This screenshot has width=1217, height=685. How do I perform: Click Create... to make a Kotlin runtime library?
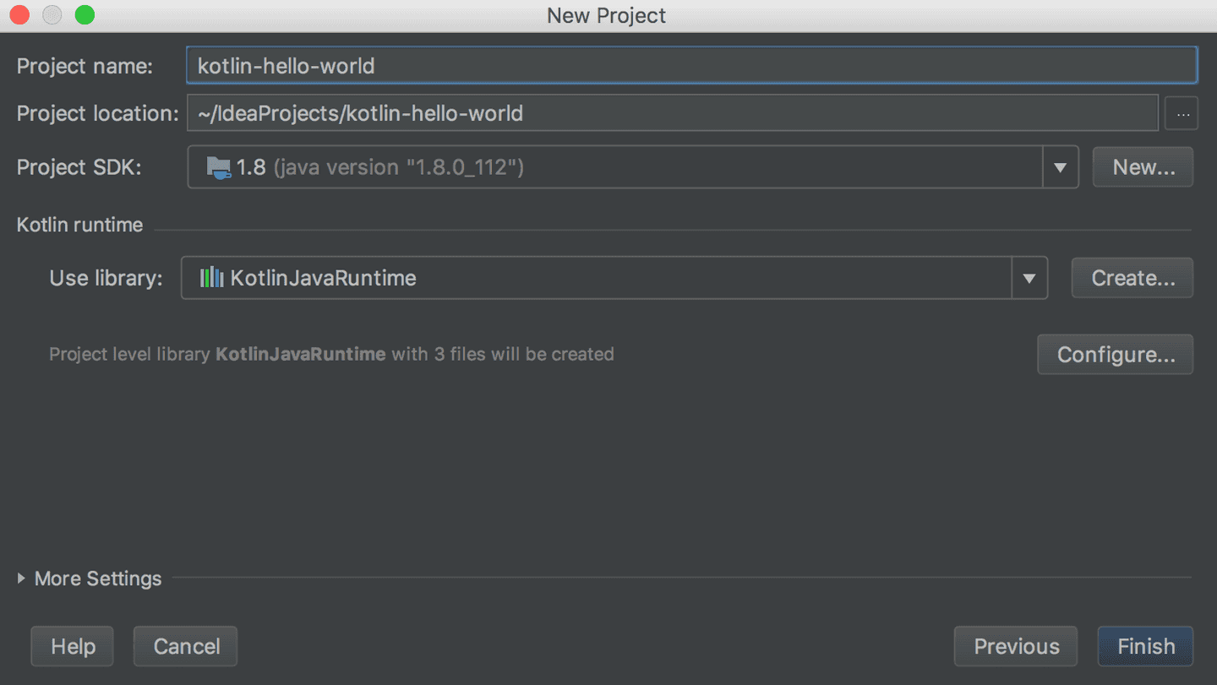[x=1132, y=277]
